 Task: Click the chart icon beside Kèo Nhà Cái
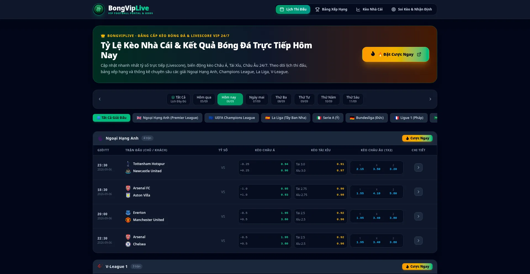(x=358, y=9)
